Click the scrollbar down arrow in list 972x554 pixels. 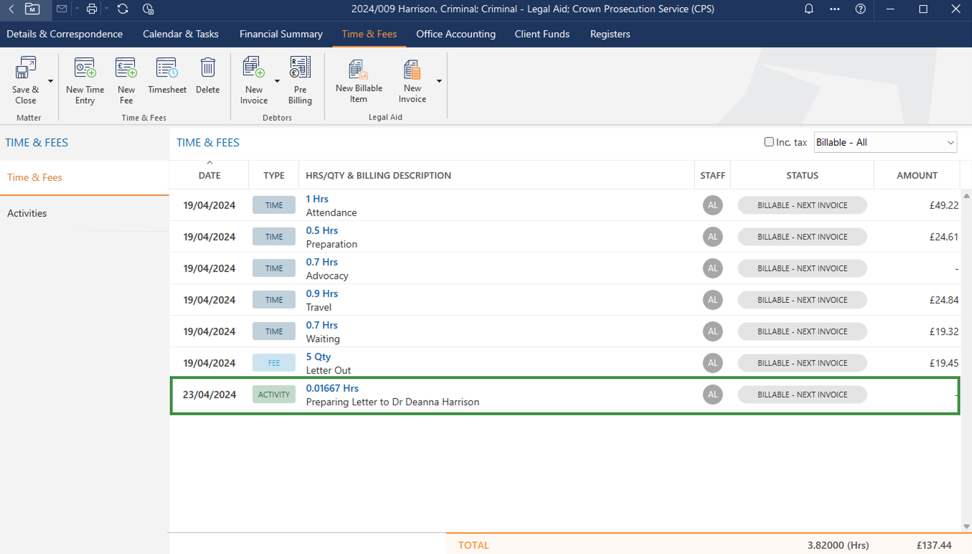[x=966, y=526]
